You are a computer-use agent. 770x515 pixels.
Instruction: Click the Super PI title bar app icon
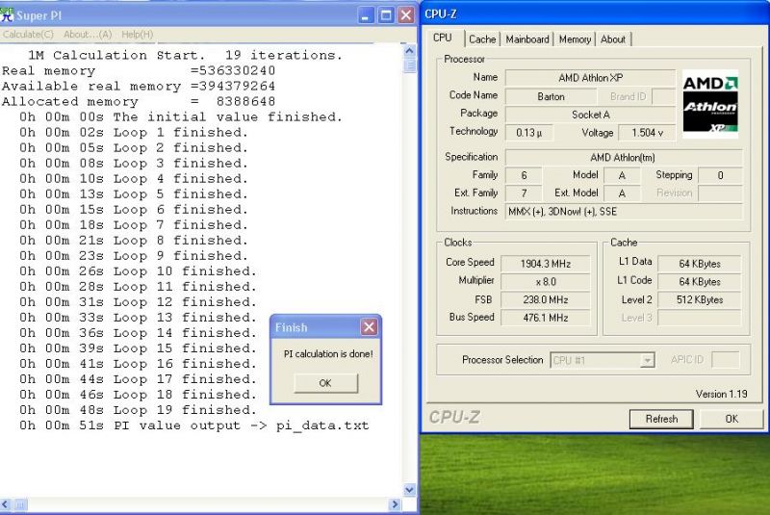[x=7, y=14]
